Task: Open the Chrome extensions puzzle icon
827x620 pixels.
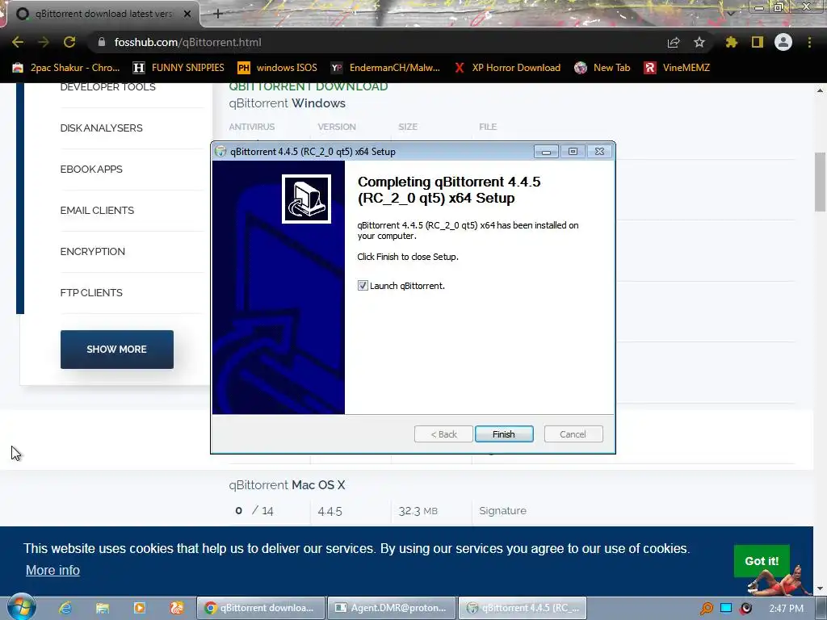Action: [x=731, y=42]
